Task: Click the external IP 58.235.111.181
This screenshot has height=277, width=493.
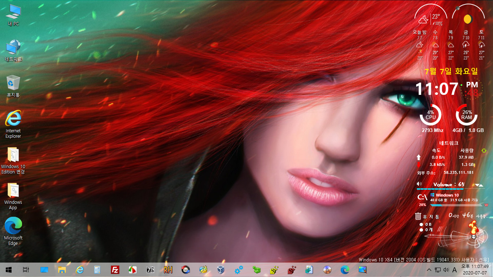Action: pos(458,172)
